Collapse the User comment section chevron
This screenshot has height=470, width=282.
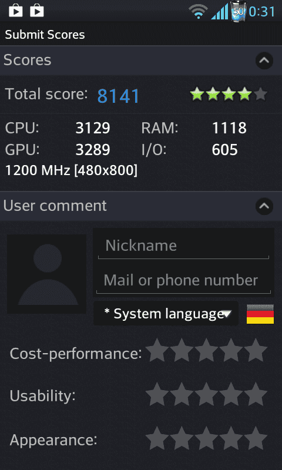coord(264,206)
